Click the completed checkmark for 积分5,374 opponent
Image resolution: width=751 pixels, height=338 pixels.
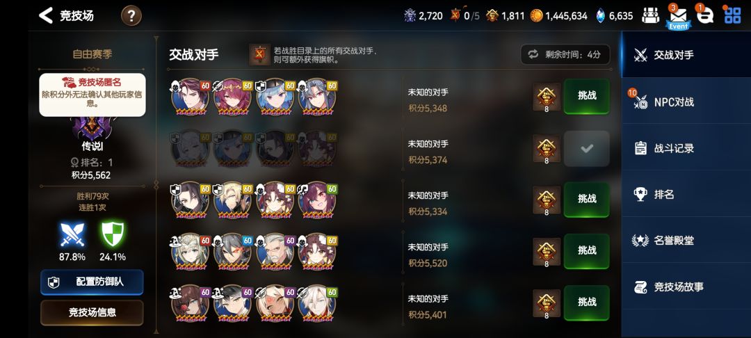pos(587,148)
